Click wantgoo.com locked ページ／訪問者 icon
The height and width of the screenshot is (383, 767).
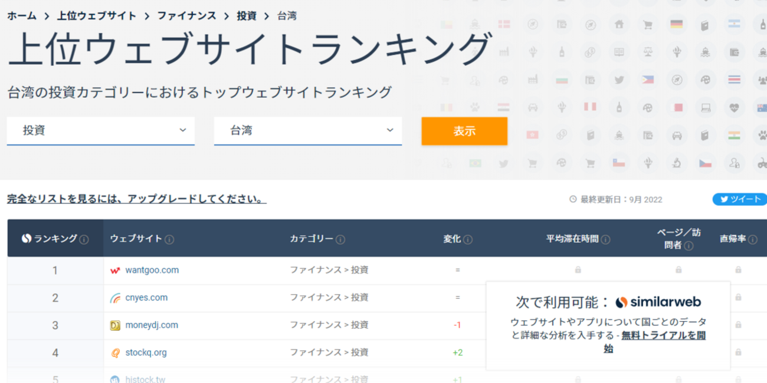678,270
